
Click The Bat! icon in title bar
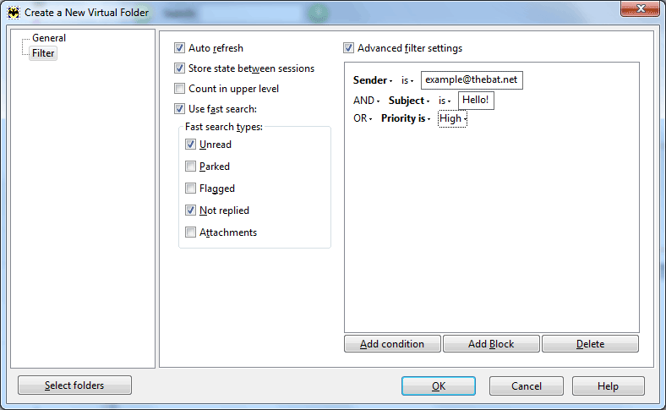coord(14,13)
